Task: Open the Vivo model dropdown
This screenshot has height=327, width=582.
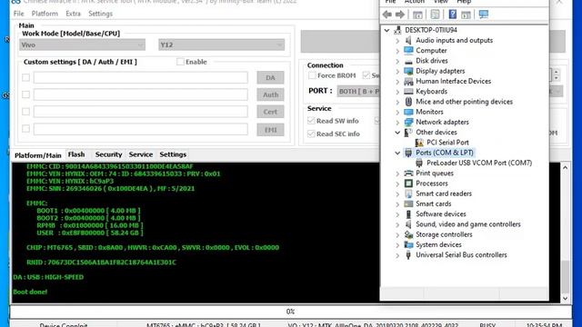Action: 82,45
